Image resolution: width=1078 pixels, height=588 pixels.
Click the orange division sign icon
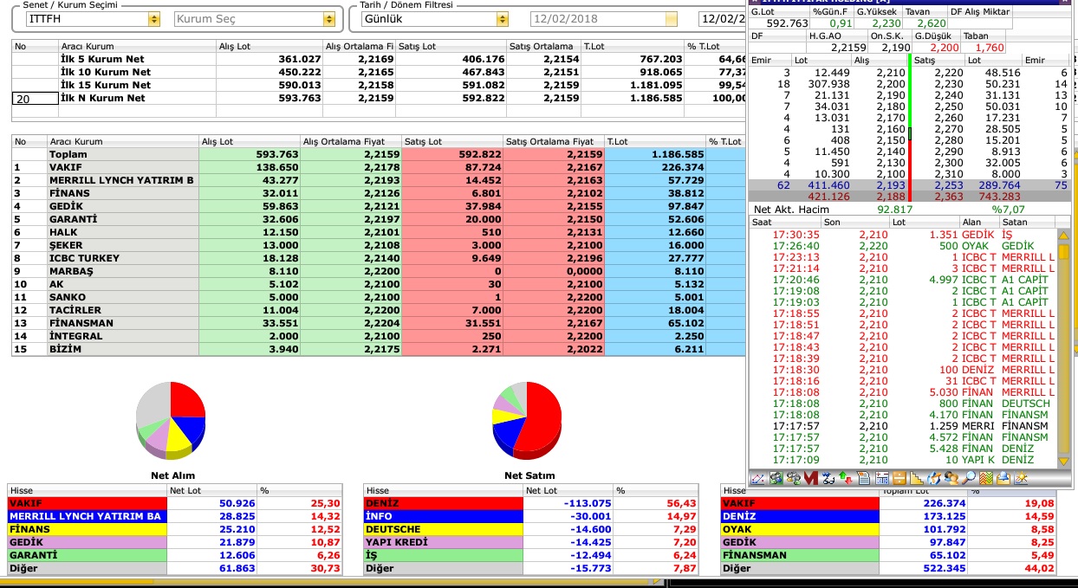point(899,478)
